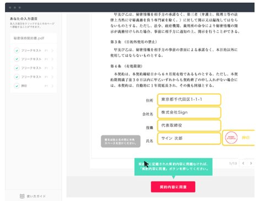Select the fourth フリーテキスト sidebar item

[x=33, y=77]
